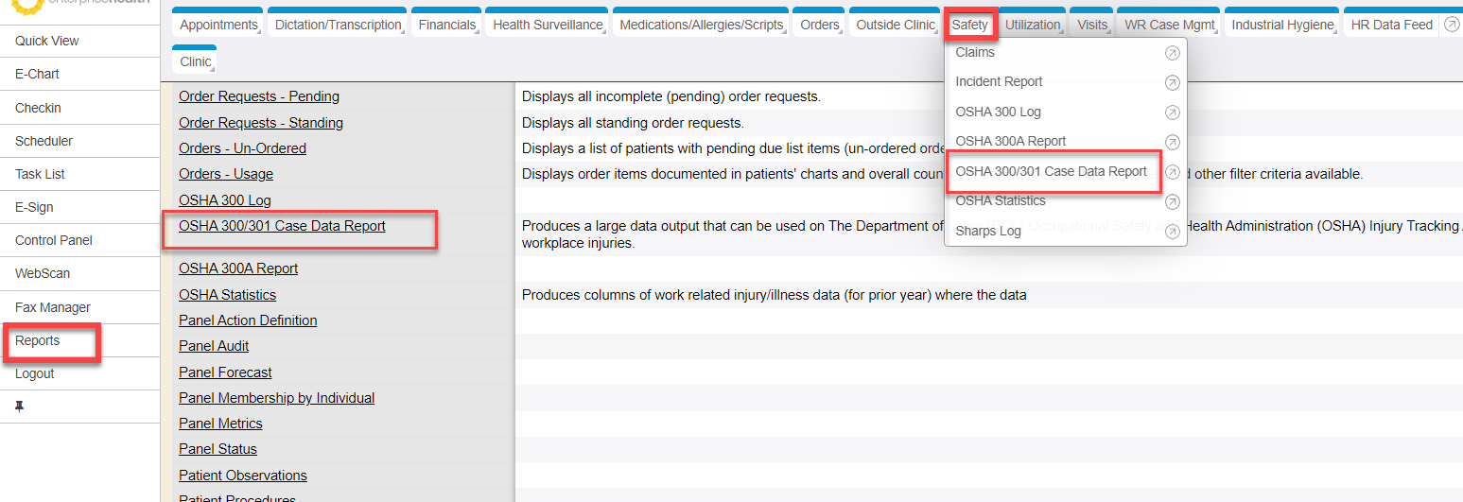This screenshot has height=502, width=1463.
Task: Click the arrow icon next to OSHA 300A Report in dropdown
Action: click(x=1172, y=142)
